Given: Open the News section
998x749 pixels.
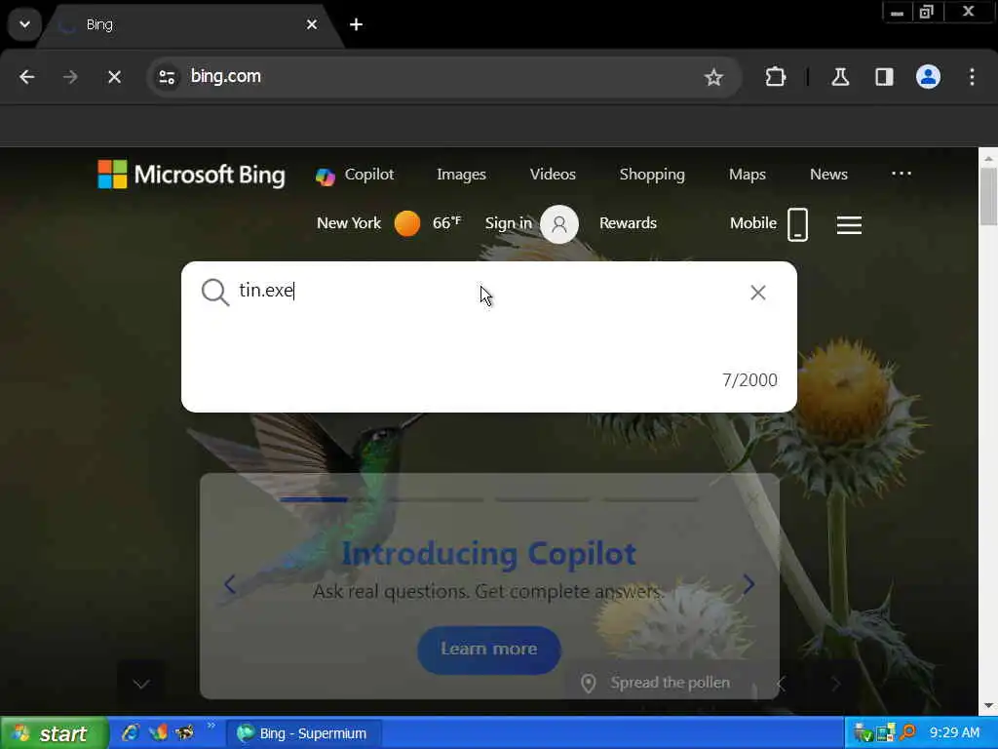Looking at the screenshot, I should pos(828,175).
